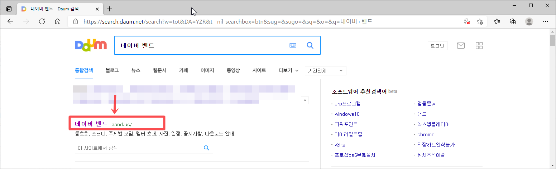Open Edge settings and more menu
The image size is (556, 169).
(x=546, y=21)
